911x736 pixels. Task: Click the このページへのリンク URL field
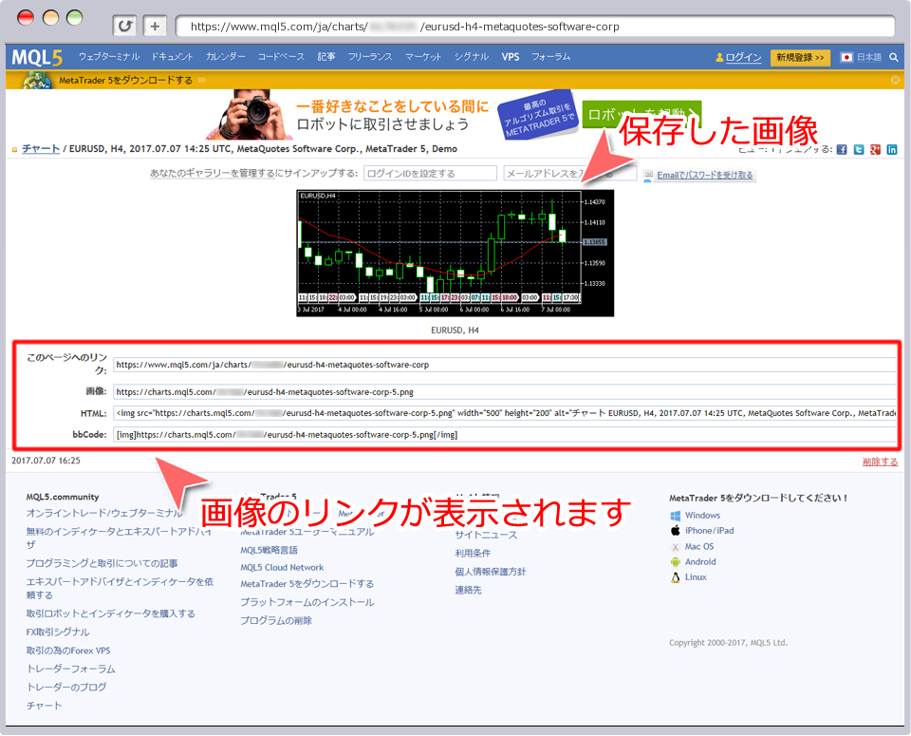pyautogui.click(x=504, y=365)
